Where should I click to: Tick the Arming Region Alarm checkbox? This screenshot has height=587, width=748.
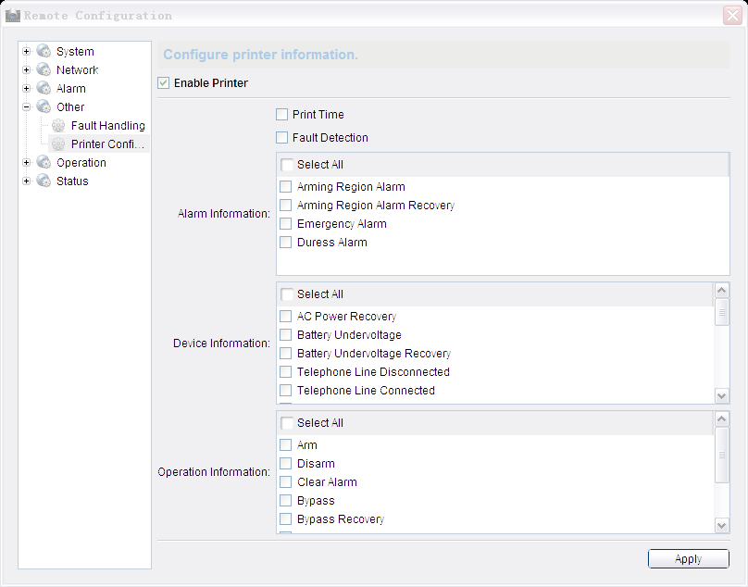point(285,187)
